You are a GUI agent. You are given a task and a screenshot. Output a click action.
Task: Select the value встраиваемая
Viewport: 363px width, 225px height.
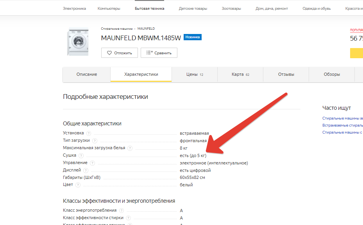(x=194, y=133)
